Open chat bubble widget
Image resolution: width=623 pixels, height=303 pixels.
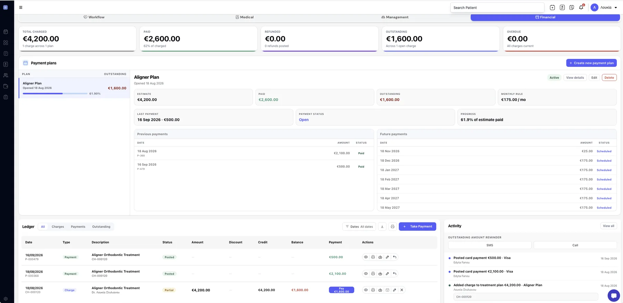click(614, 295)
